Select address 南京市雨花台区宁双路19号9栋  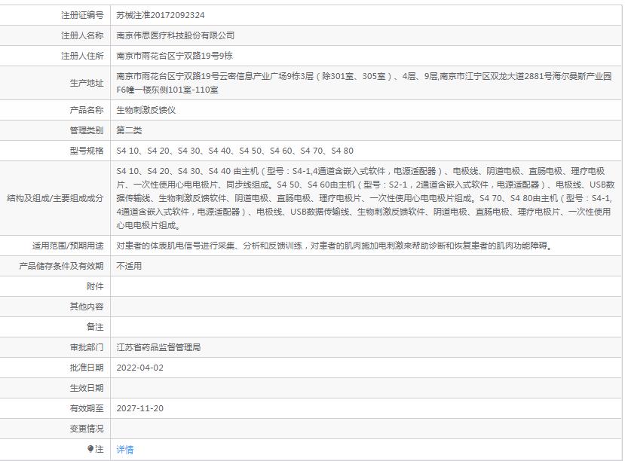(174, 56)
